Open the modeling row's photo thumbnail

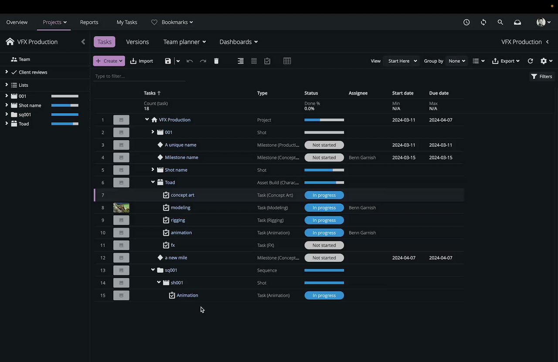click(121, 208)
